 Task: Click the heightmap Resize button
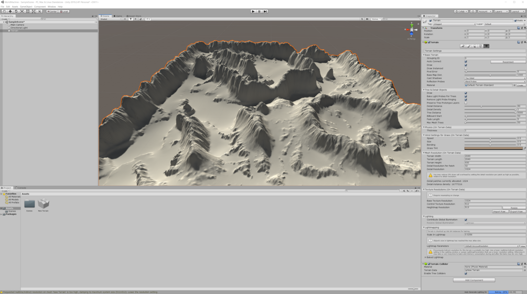click(x=514, y=208)
